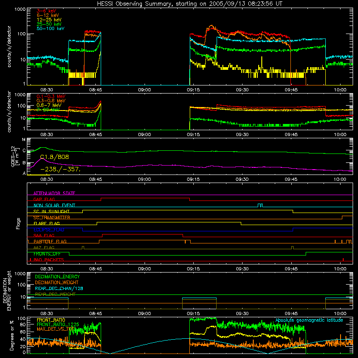358x358 pixels.
Task: Click the ATTENUATOR_STATE flag label
Action: pyautogui.click(x=54, y=193)
